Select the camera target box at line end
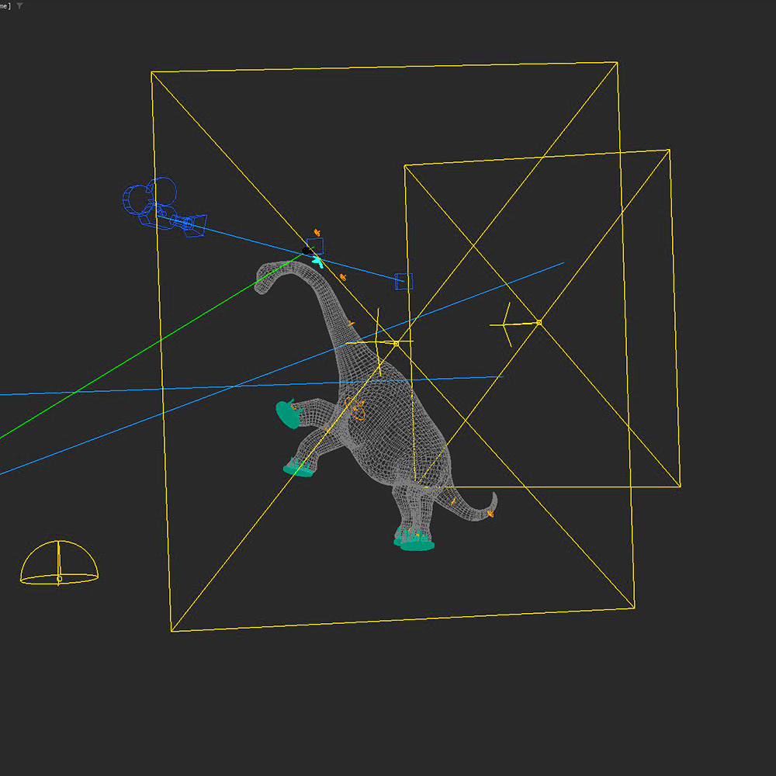This screenshot has height=776, width=776. click(x=404, y=282)
